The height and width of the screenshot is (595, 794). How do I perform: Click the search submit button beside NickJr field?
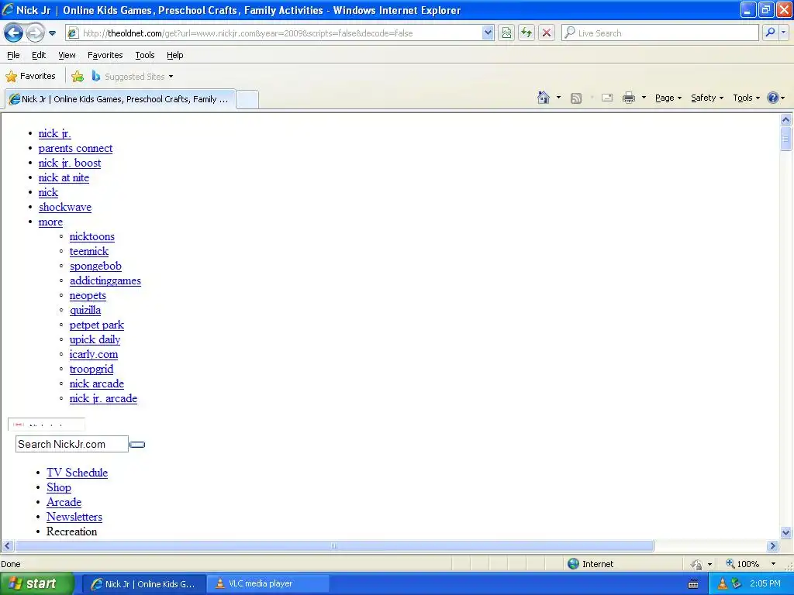click(137, 445)
